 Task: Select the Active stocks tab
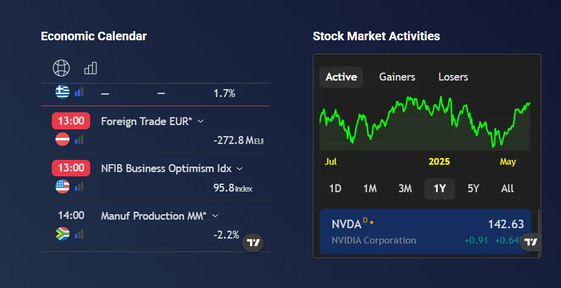point(341,77)
